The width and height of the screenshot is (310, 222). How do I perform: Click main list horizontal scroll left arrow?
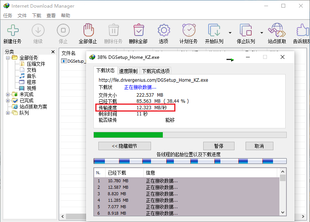(63, 216)
